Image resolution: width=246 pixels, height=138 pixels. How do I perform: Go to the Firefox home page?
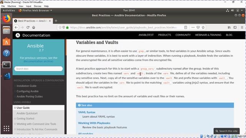[33, 27]
